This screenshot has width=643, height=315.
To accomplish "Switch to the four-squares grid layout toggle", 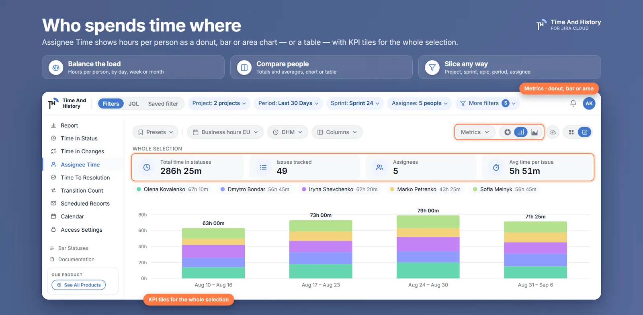I will pyautogui.click(x=571, y=132).
